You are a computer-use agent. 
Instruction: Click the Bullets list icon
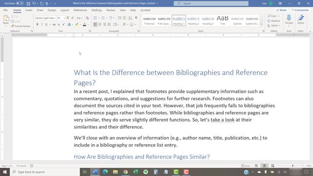tap(95, 18)
